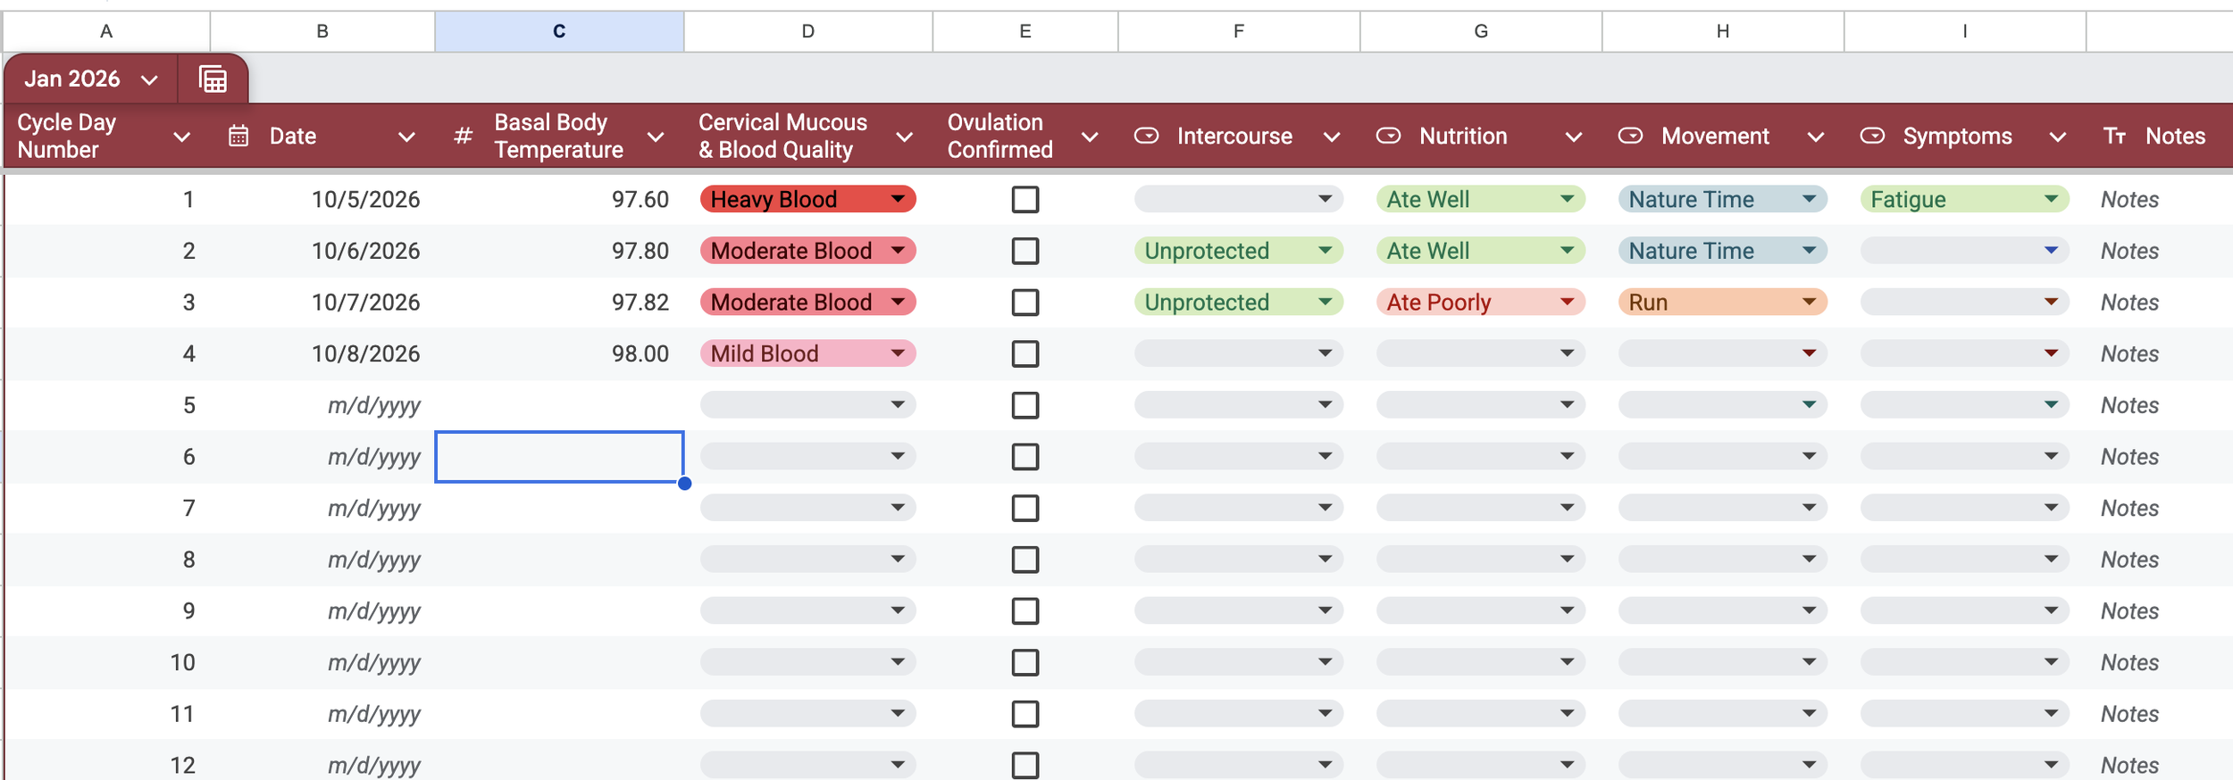Click the dropdown type icon beside Intercourse
This screenshot has height=780, width=2233.
pyautogui.click(x=1146, y=136)
